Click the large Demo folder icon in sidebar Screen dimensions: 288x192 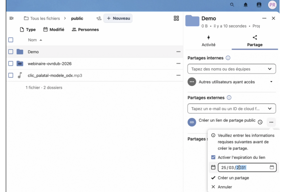[192, 21]
